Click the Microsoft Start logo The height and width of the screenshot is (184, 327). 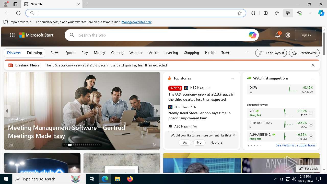(x=37, y=35)
